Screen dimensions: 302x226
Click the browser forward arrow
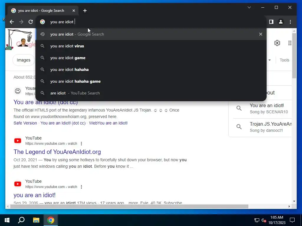[21, 22]
